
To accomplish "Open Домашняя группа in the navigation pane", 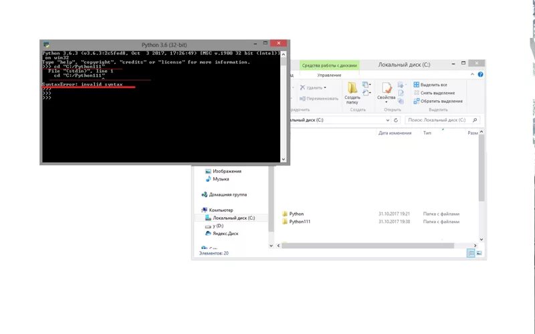I will tap(224, 194).
